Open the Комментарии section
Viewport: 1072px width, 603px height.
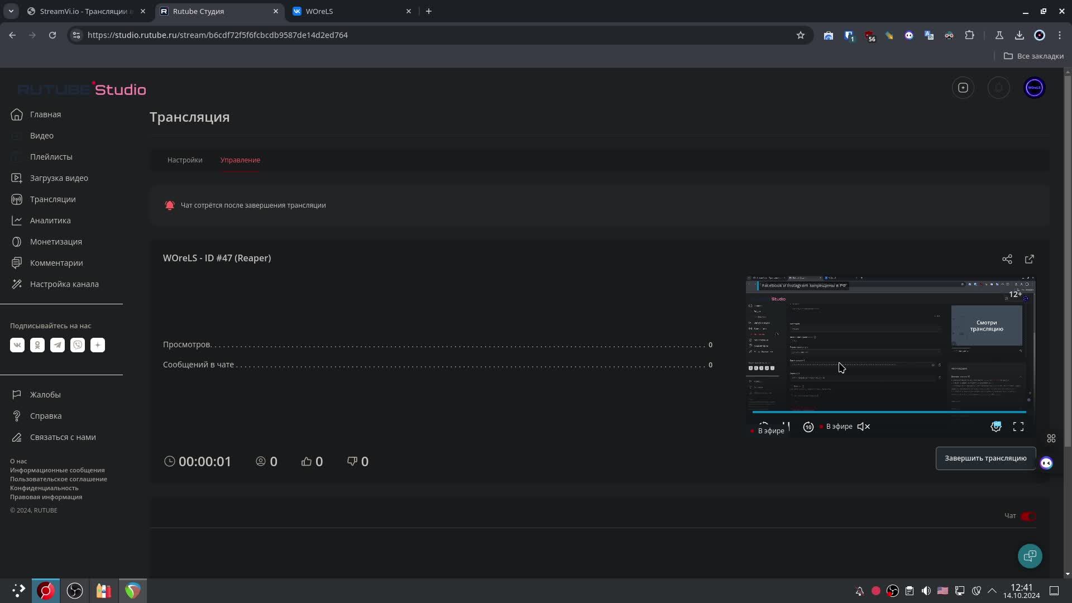47,263
